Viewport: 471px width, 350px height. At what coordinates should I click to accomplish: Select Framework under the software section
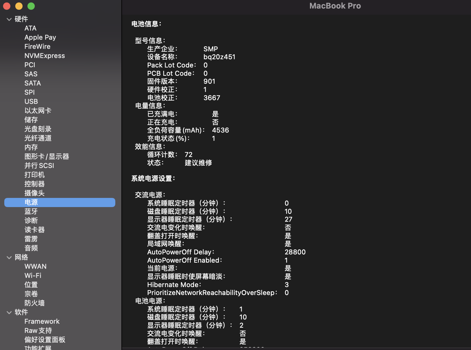pyautogui.click(x=42, y=321)
